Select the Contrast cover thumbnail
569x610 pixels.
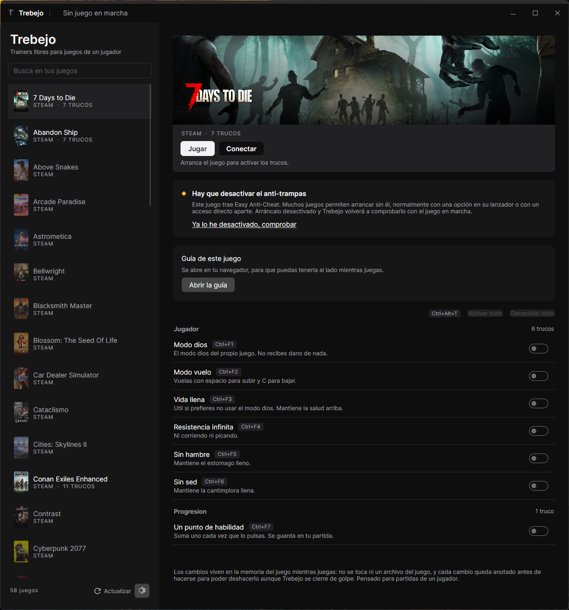click(x=21, y=517)
